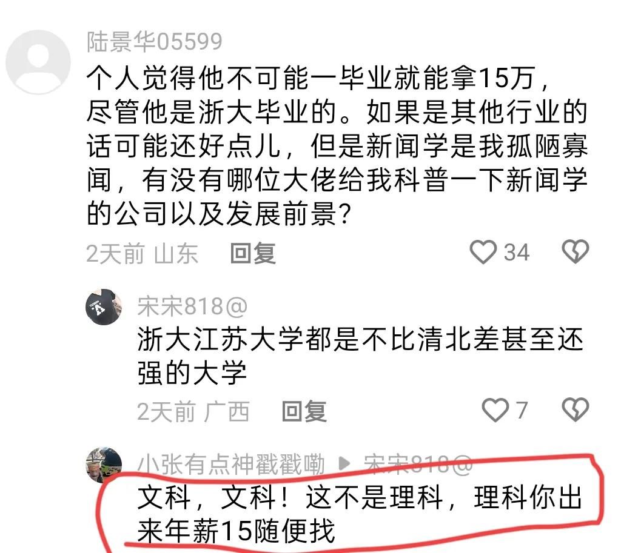Open username 陆景华05599 profile
The image size is (621, 553).
coord(155,42)
